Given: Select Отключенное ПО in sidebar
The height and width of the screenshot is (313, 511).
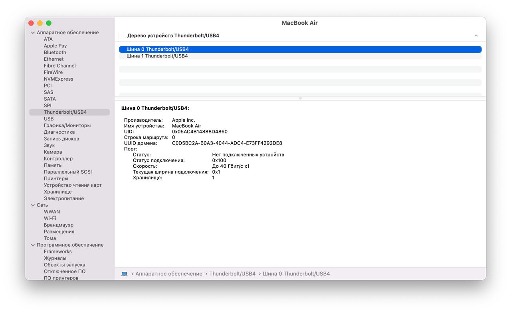Looking at the screenshot, I should [x=65, y=271].
